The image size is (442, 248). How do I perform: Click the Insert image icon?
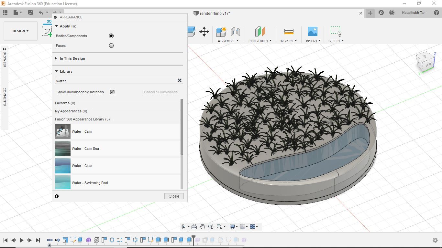pos(313,32)
